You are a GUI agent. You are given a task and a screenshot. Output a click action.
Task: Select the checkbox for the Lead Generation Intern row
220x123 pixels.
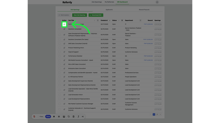click(59, 95)
